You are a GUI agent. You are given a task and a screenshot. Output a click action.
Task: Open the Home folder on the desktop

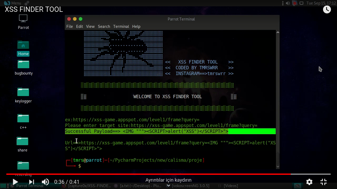coord(23,47)
